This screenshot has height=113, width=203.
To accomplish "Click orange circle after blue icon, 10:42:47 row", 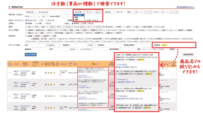I will tap(54, 96).
